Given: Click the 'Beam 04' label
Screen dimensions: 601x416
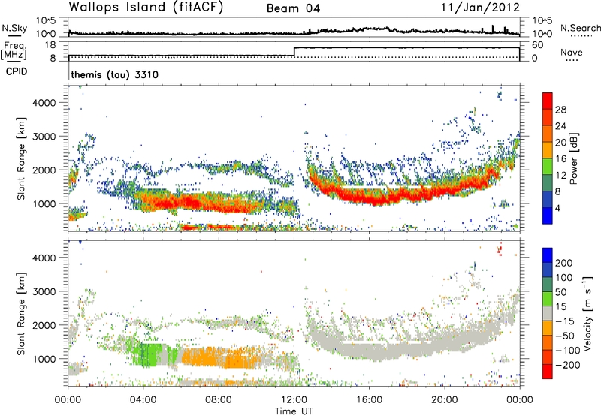Looking at the screenshot, I should (293, 8).
